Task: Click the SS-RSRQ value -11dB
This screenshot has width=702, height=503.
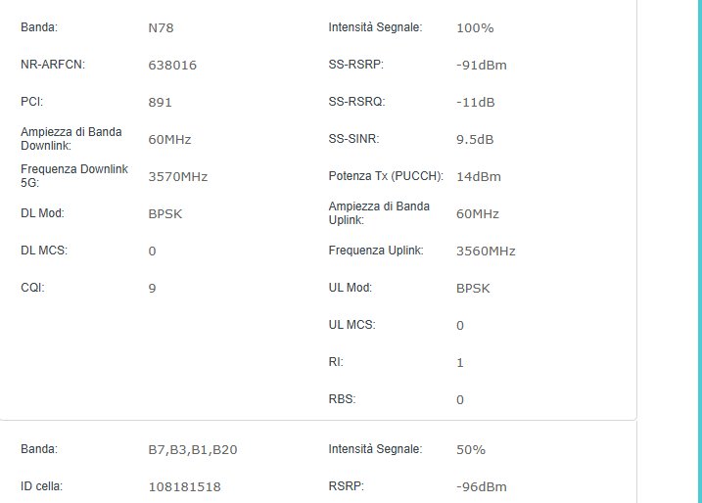Action: pos(476,103)
